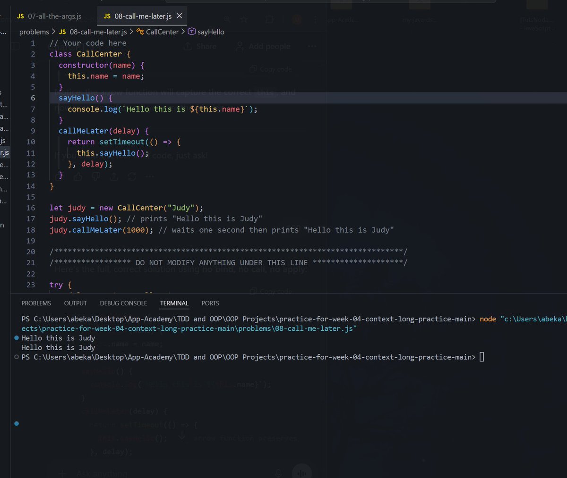This screenshot has height=478, width=567.
Task: Click the console.log statement on line 7
Action: click(x=163, y=109)
